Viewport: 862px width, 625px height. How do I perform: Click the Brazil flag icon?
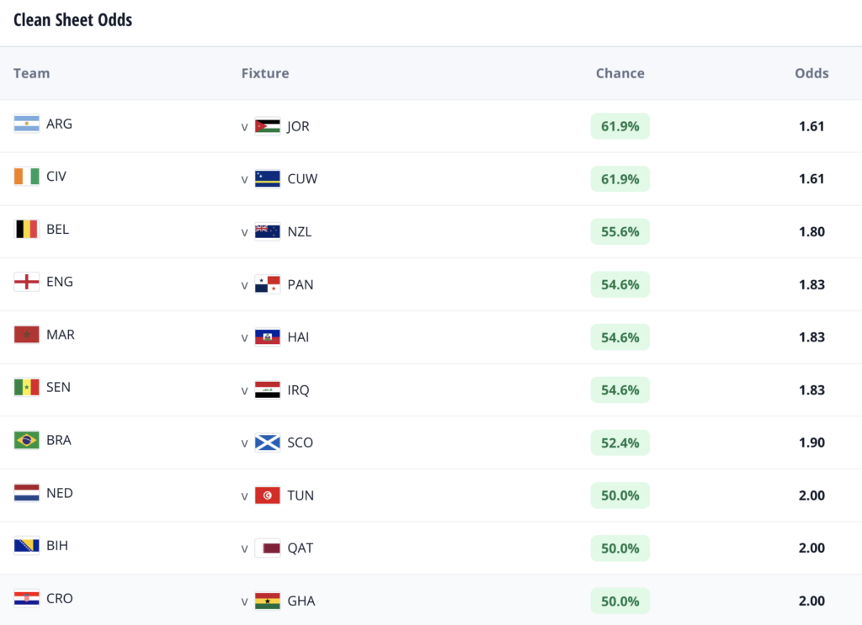pyautogui.click(x=26, y=441)
